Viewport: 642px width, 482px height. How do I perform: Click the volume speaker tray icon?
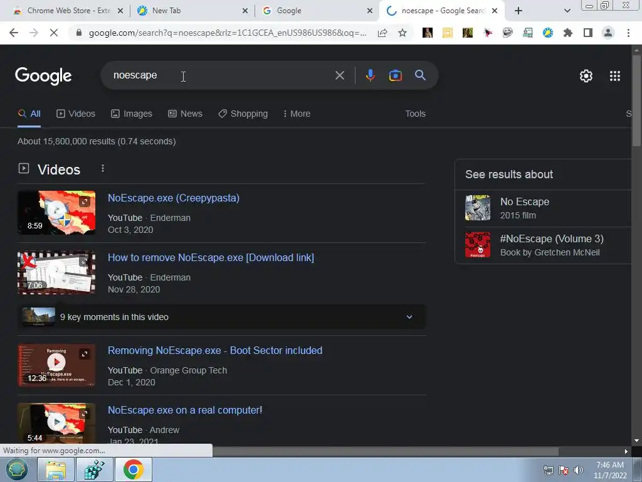coord(578,470)
